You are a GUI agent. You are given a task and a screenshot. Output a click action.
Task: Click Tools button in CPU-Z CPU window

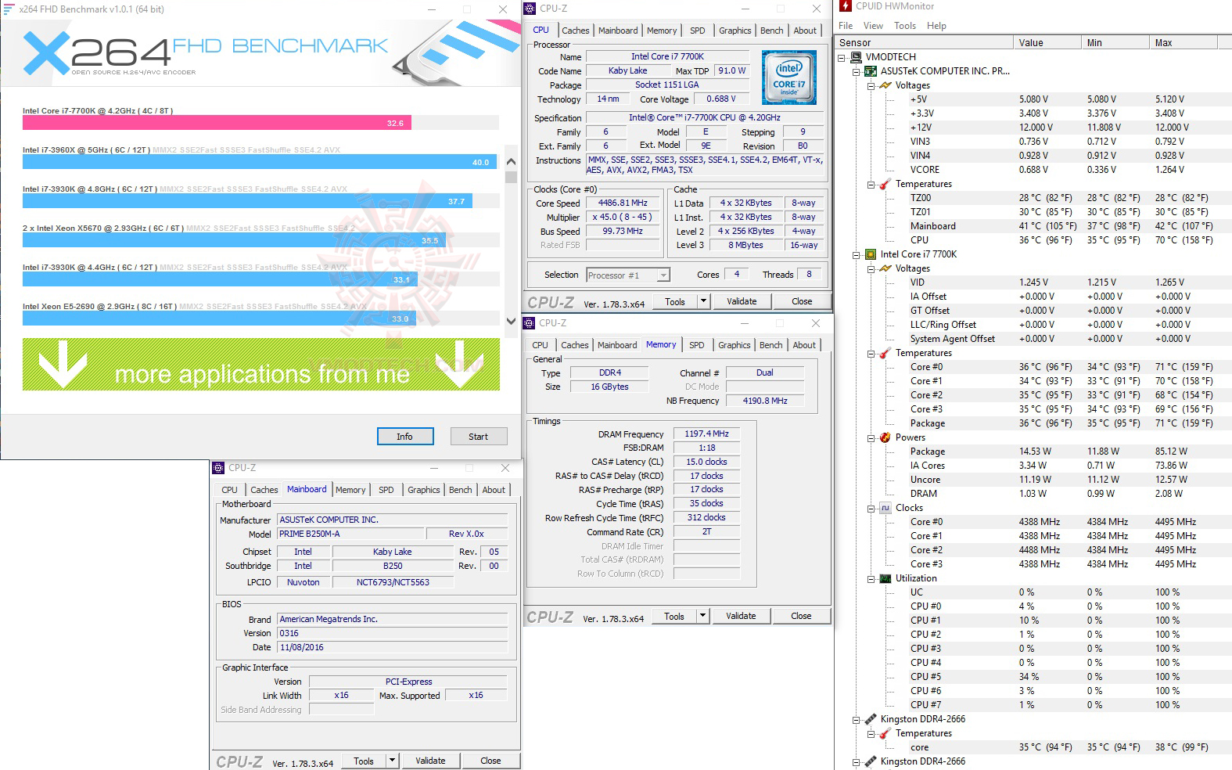coord(674,301)
